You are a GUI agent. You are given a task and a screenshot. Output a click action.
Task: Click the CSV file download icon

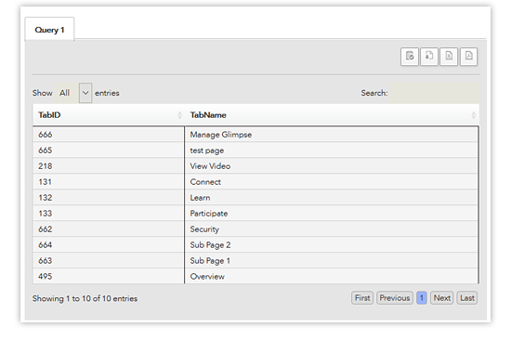pyautogui.click(x=429, y=57)
